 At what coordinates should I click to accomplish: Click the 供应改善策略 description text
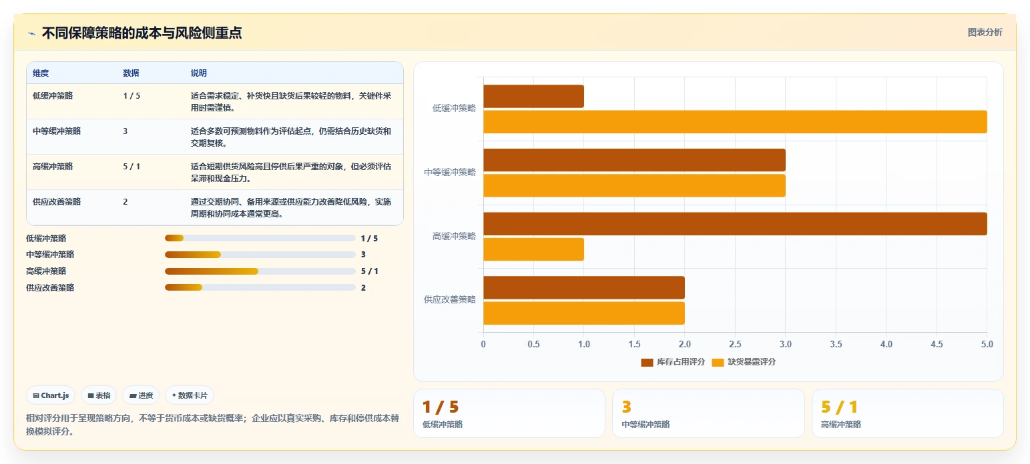pos(291,208)
